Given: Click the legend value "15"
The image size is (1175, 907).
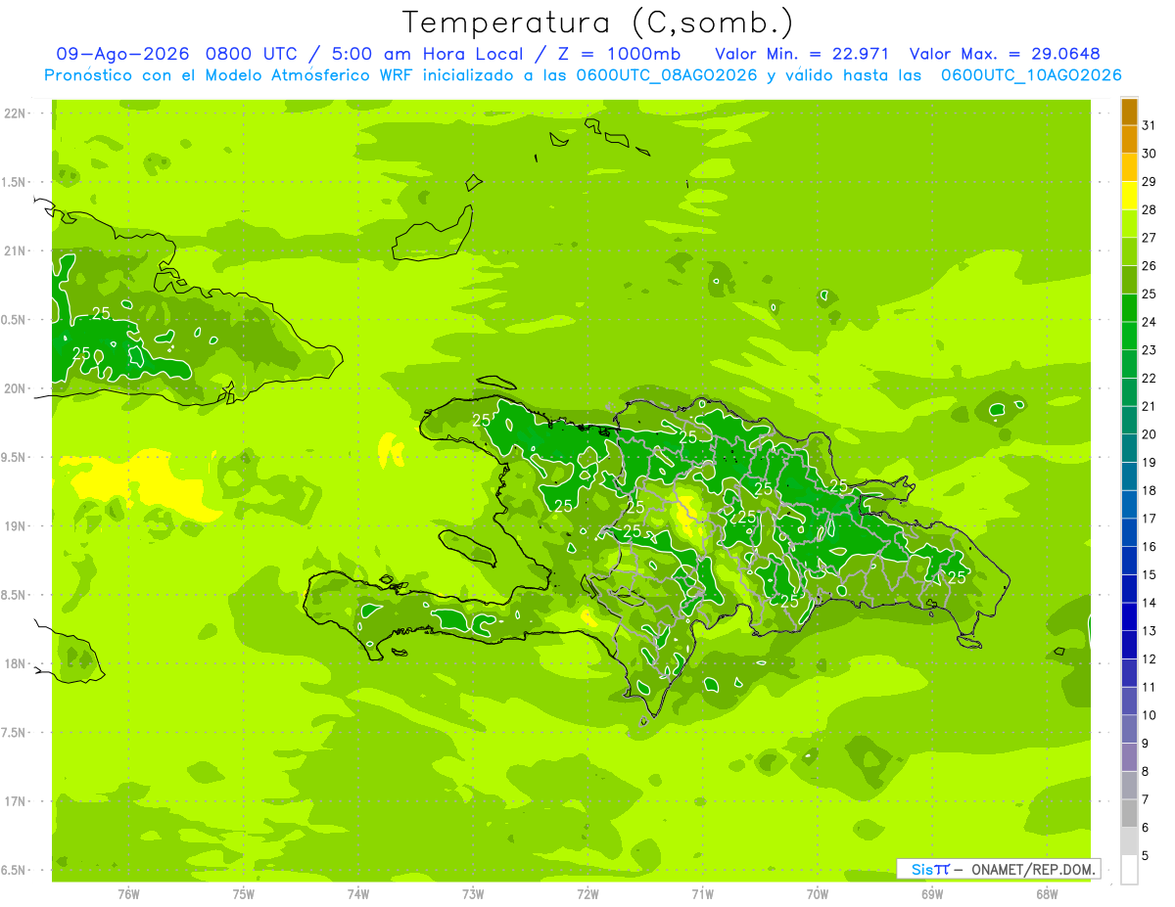Looking at the screenshot, I should click(1149, 575).
